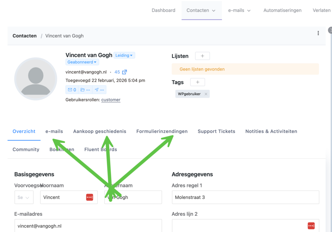Add a tag with plus button
This screenshot has width=332, height=232.
(x=197, y=82)
